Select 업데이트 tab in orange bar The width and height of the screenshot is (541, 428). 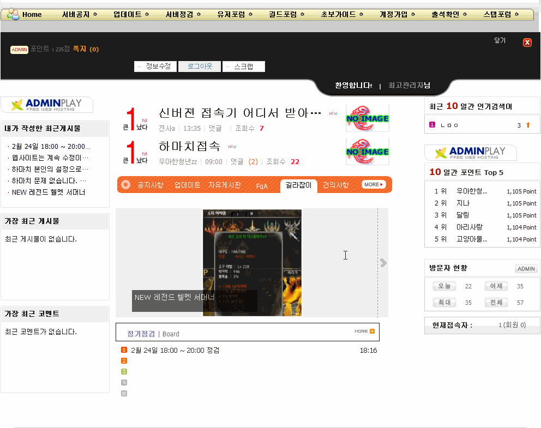pos(188,185)
